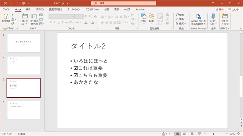
Task: Switch to Slide Sorter view in the status bar
Action: coord(185,134)
